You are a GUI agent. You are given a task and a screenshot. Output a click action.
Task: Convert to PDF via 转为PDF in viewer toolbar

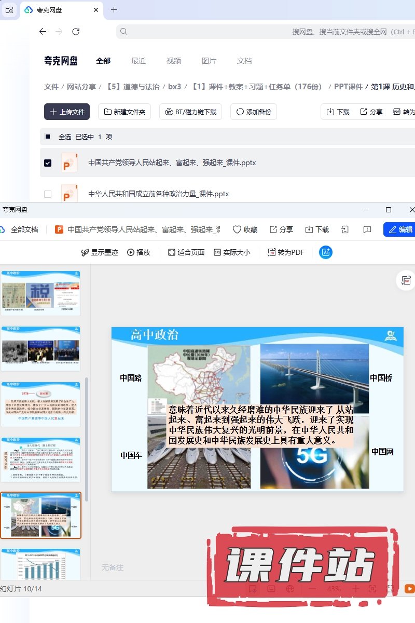285,252
